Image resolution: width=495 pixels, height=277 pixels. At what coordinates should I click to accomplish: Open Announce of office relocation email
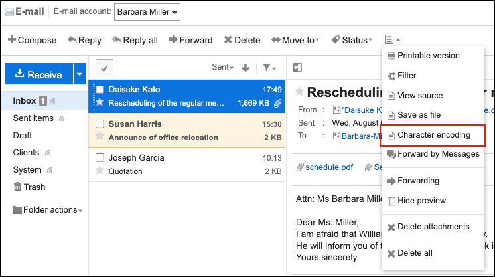click(187, 131)
